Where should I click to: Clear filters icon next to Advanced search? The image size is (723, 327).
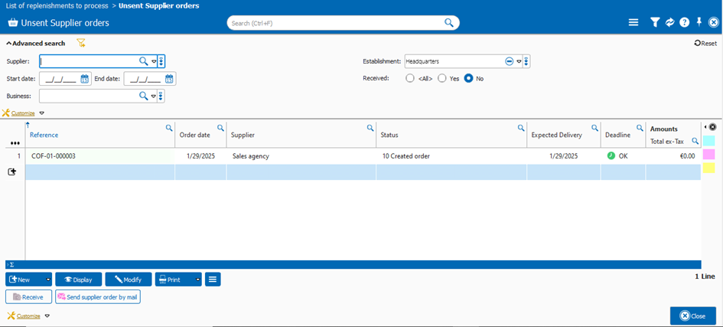[x=81, y=44]
